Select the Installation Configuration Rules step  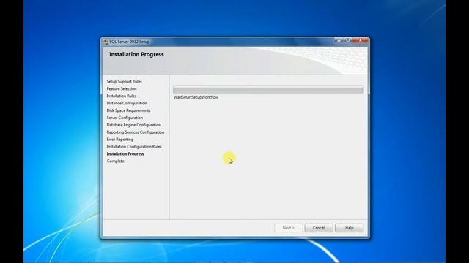(x=134, y=147)
